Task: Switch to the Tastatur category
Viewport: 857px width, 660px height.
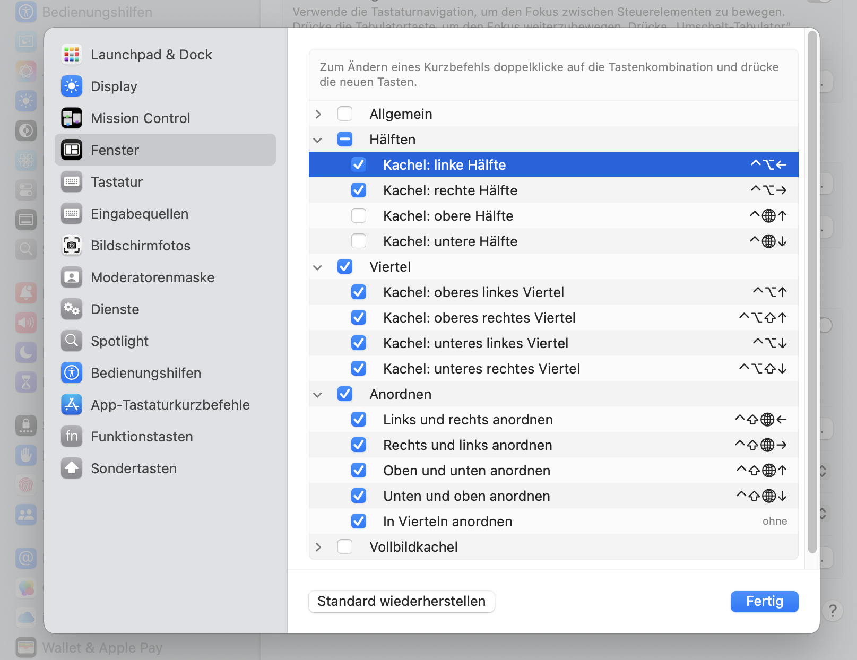Action: click(x=117, y=182)
